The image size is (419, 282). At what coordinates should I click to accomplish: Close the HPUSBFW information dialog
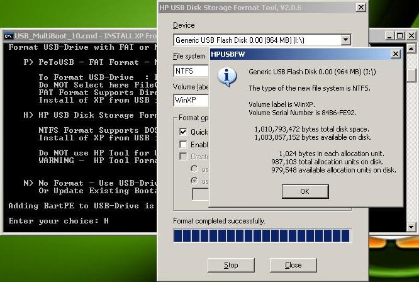396,54
